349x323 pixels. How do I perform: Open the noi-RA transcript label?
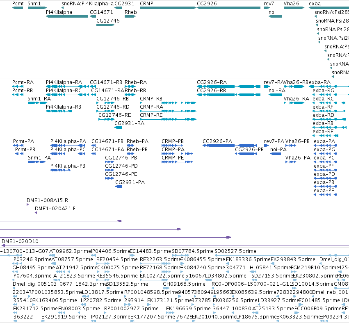point(277,91)
